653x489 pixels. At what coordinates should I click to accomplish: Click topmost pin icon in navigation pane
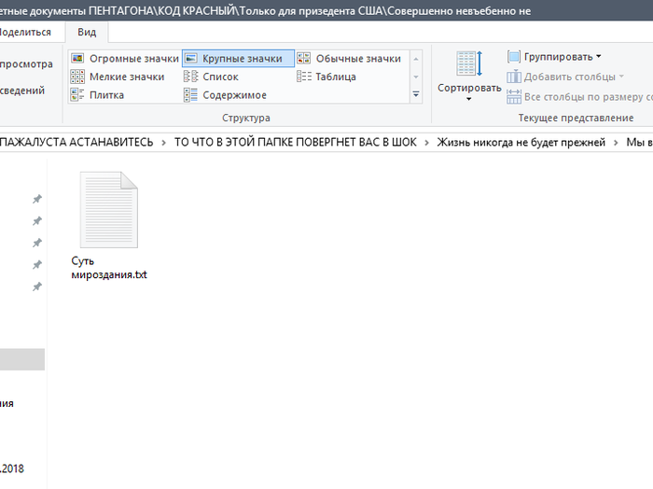pyautogui.click(x=37, y=199)
